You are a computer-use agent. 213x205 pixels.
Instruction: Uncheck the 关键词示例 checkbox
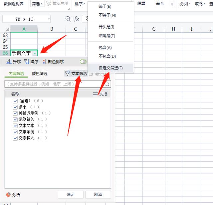point(15,113)
